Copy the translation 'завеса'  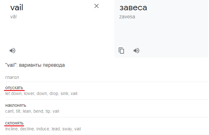coord(121,51)
